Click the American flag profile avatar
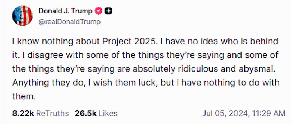This screenshot has width=291, height=124. click(22, 16)
